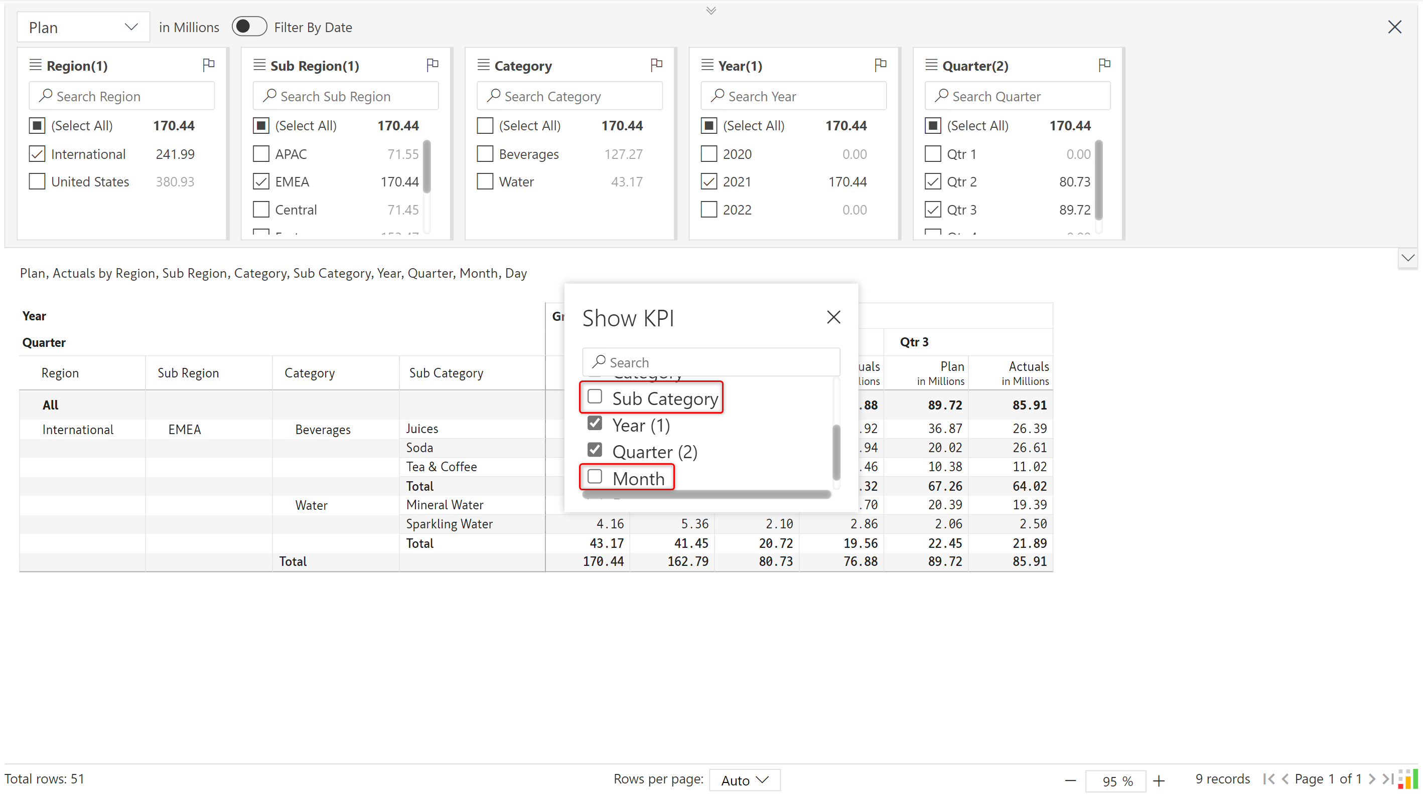Zoom in with the plus icon
The width and height of the screenshot is (1423, 796).
pyautogui.click(x=1159, y=780)
